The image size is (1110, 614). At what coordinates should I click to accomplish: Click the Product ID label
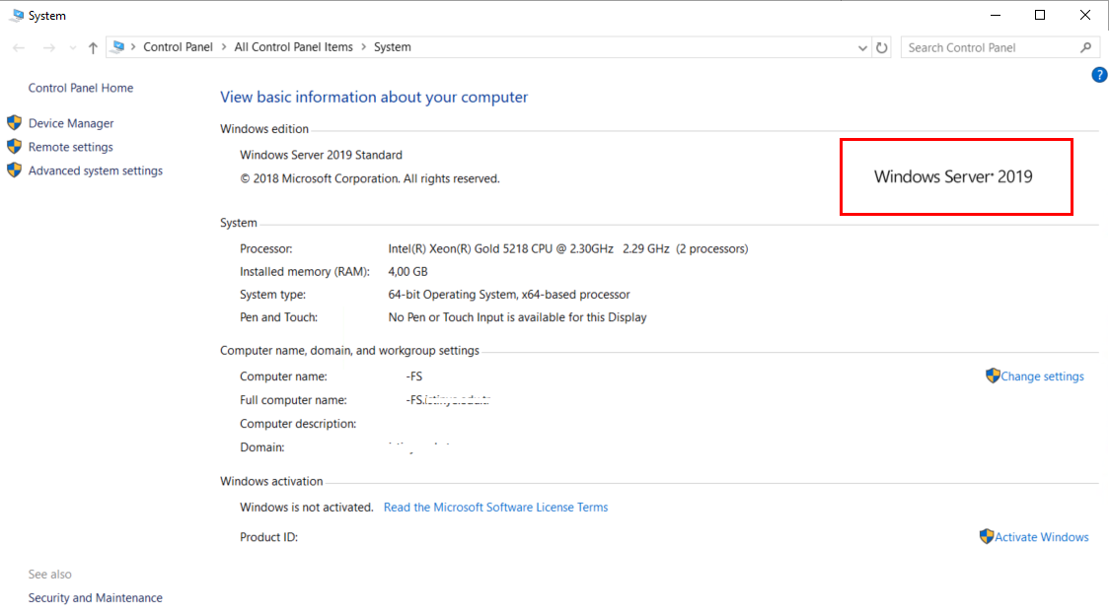[269, 537]
